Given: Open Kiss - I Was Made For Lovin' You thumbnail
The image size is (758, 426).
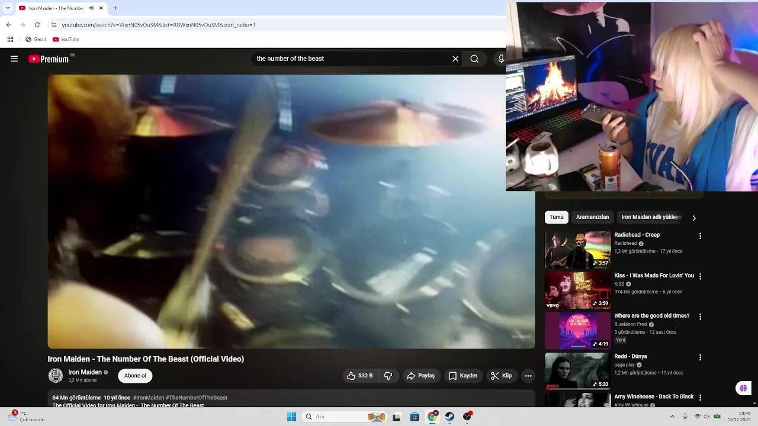Looking at the screenshot, I should 578,291.
